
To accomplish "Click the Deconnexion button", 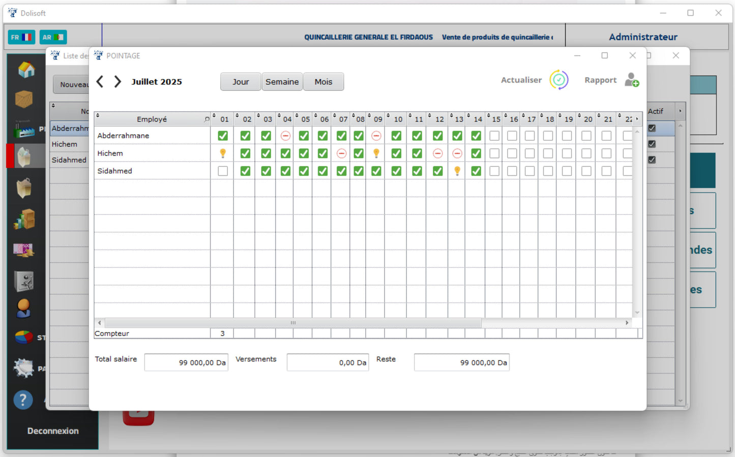I will (52, 431).
